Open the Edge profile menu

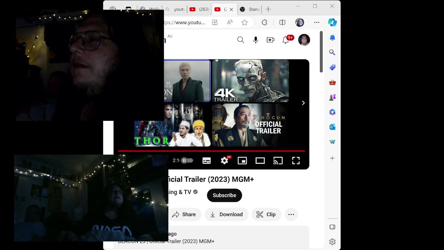pyautogui.click(x=300, y=23)
